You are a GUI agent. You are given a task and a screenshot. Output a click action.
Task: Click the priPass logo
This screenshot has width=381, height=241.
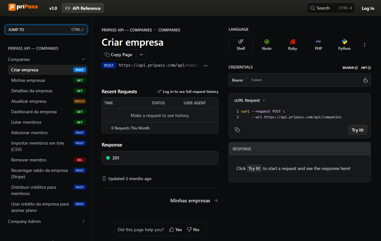pyautogui.click(x=23, y=8)
